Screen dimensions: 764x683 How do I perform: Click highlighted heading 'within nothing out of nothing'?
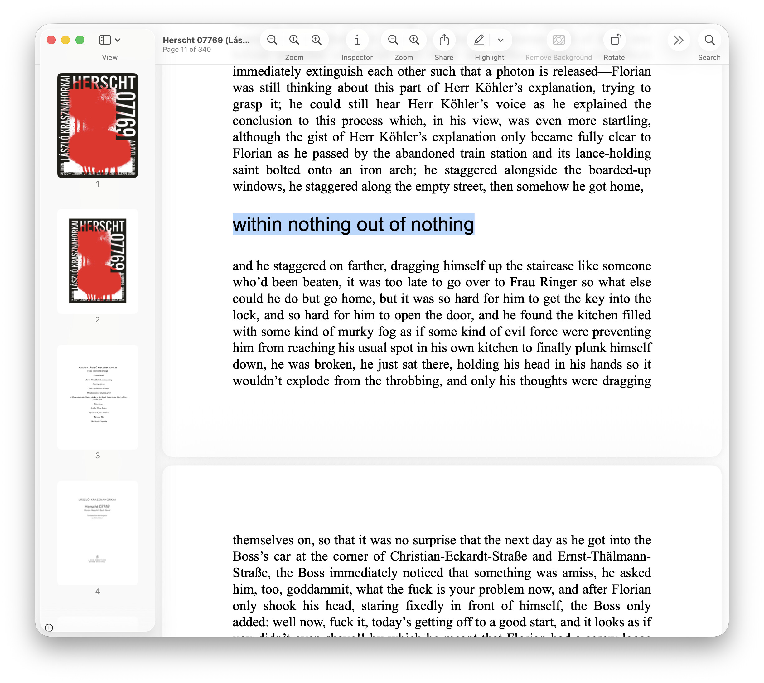click(353, 224)
